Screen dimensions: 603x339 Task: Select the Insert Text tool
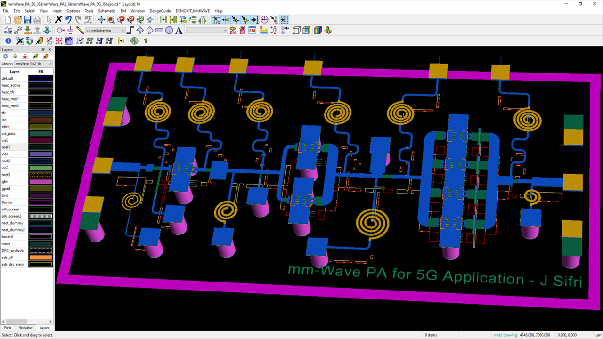tap(178, 30)
